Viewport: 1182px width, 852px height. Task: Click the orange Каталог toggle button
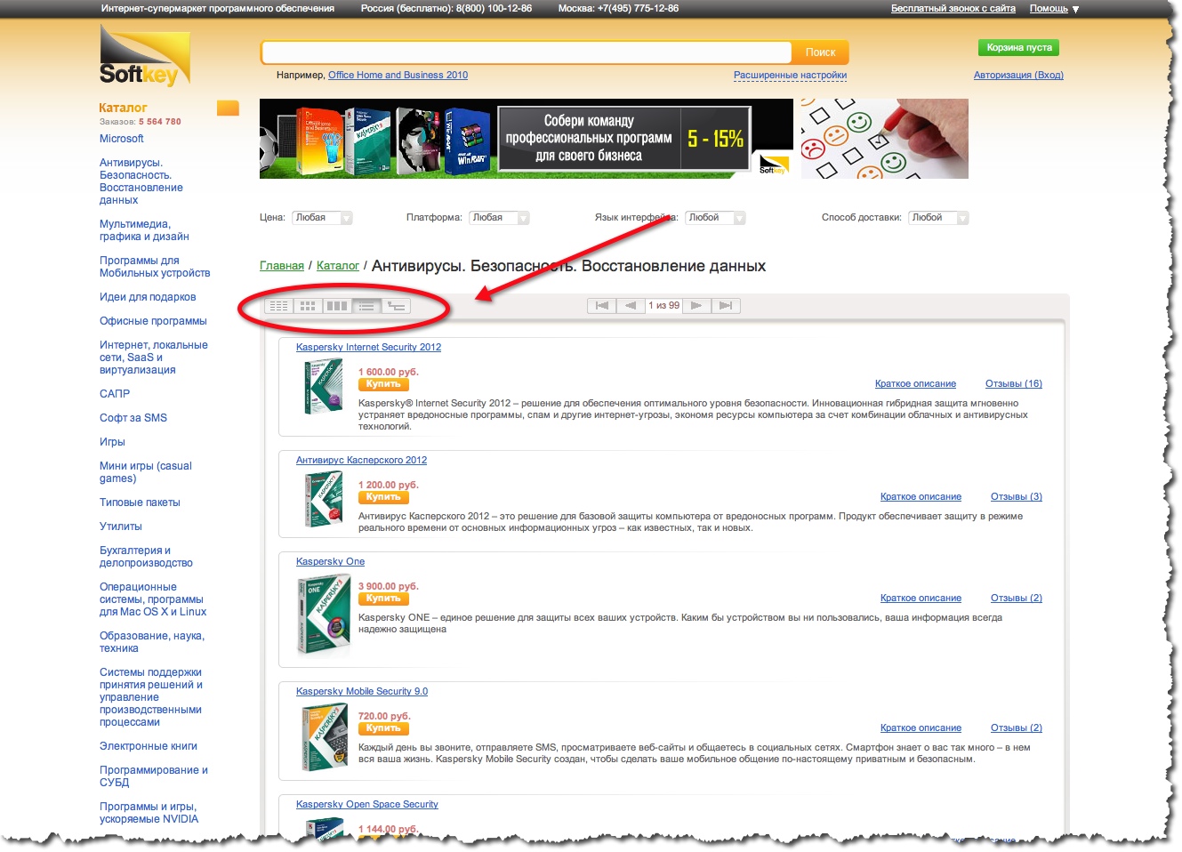(x=229, y=109)
